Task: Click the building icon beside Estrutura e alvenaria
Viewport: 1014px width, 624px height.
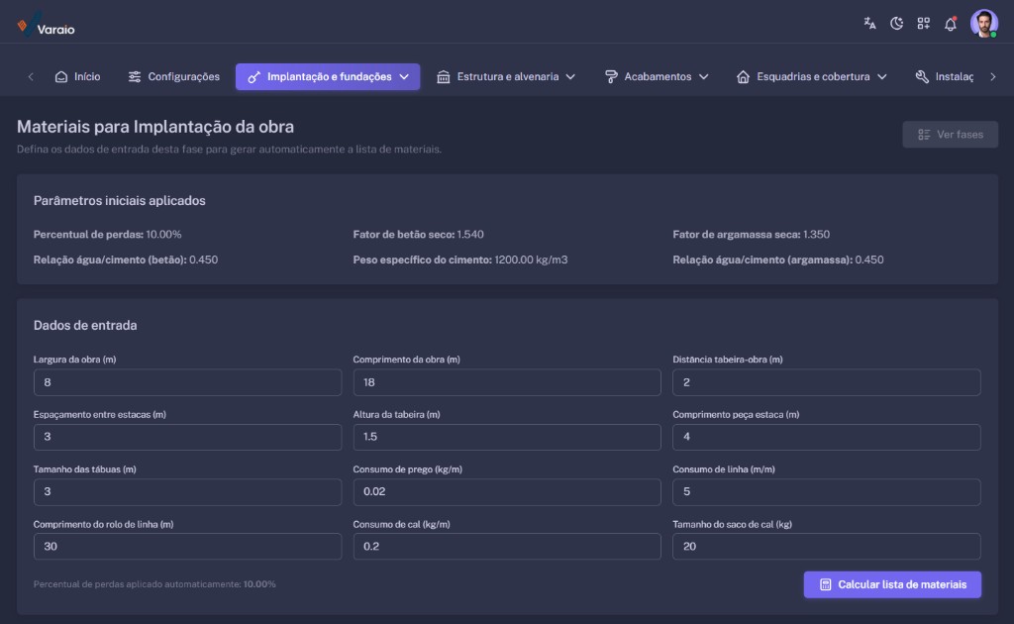Action: tap(443, 77)
